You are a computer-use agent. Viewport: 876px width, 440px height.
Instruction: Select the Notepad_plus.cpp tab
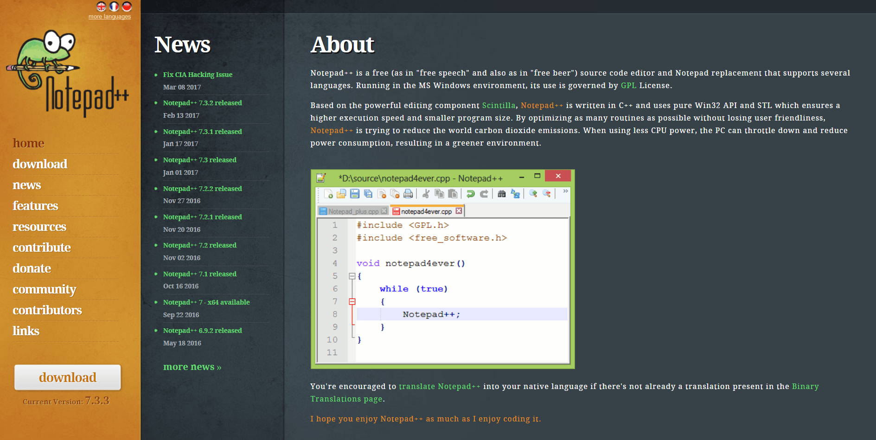[x=353, y=211]
